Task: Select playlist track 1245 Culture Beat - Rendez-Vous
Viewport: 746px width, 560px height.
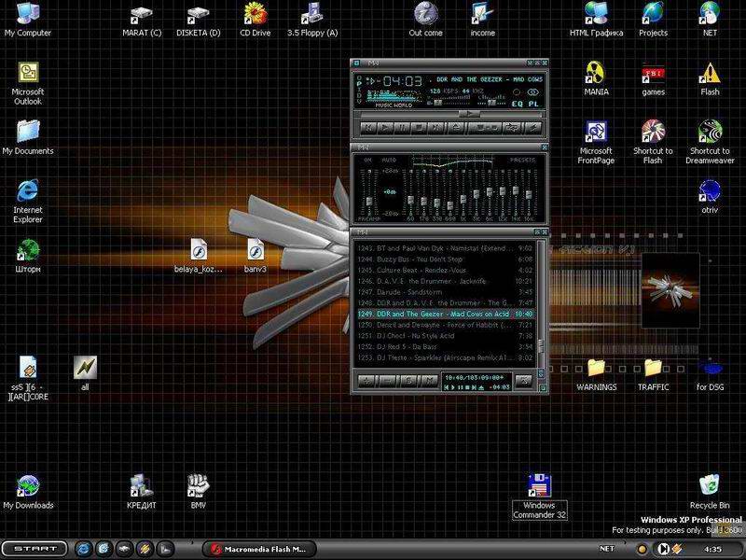Action: coord(445,270)
